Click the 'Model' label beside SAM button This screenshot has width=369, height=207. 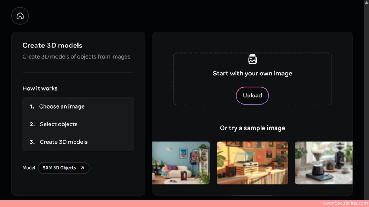(x=29, y=168)
